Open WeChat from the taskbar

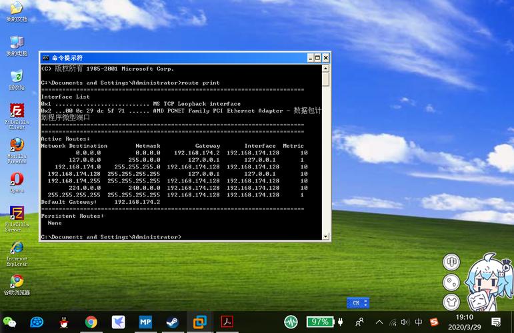[x=9, y=322]
